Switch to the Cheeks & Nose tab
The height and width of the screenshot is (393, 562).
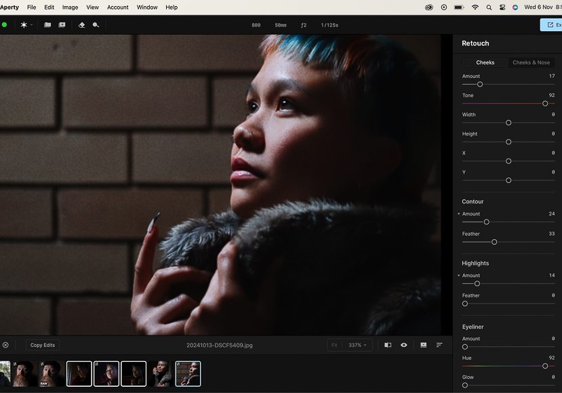click(531, 62)
